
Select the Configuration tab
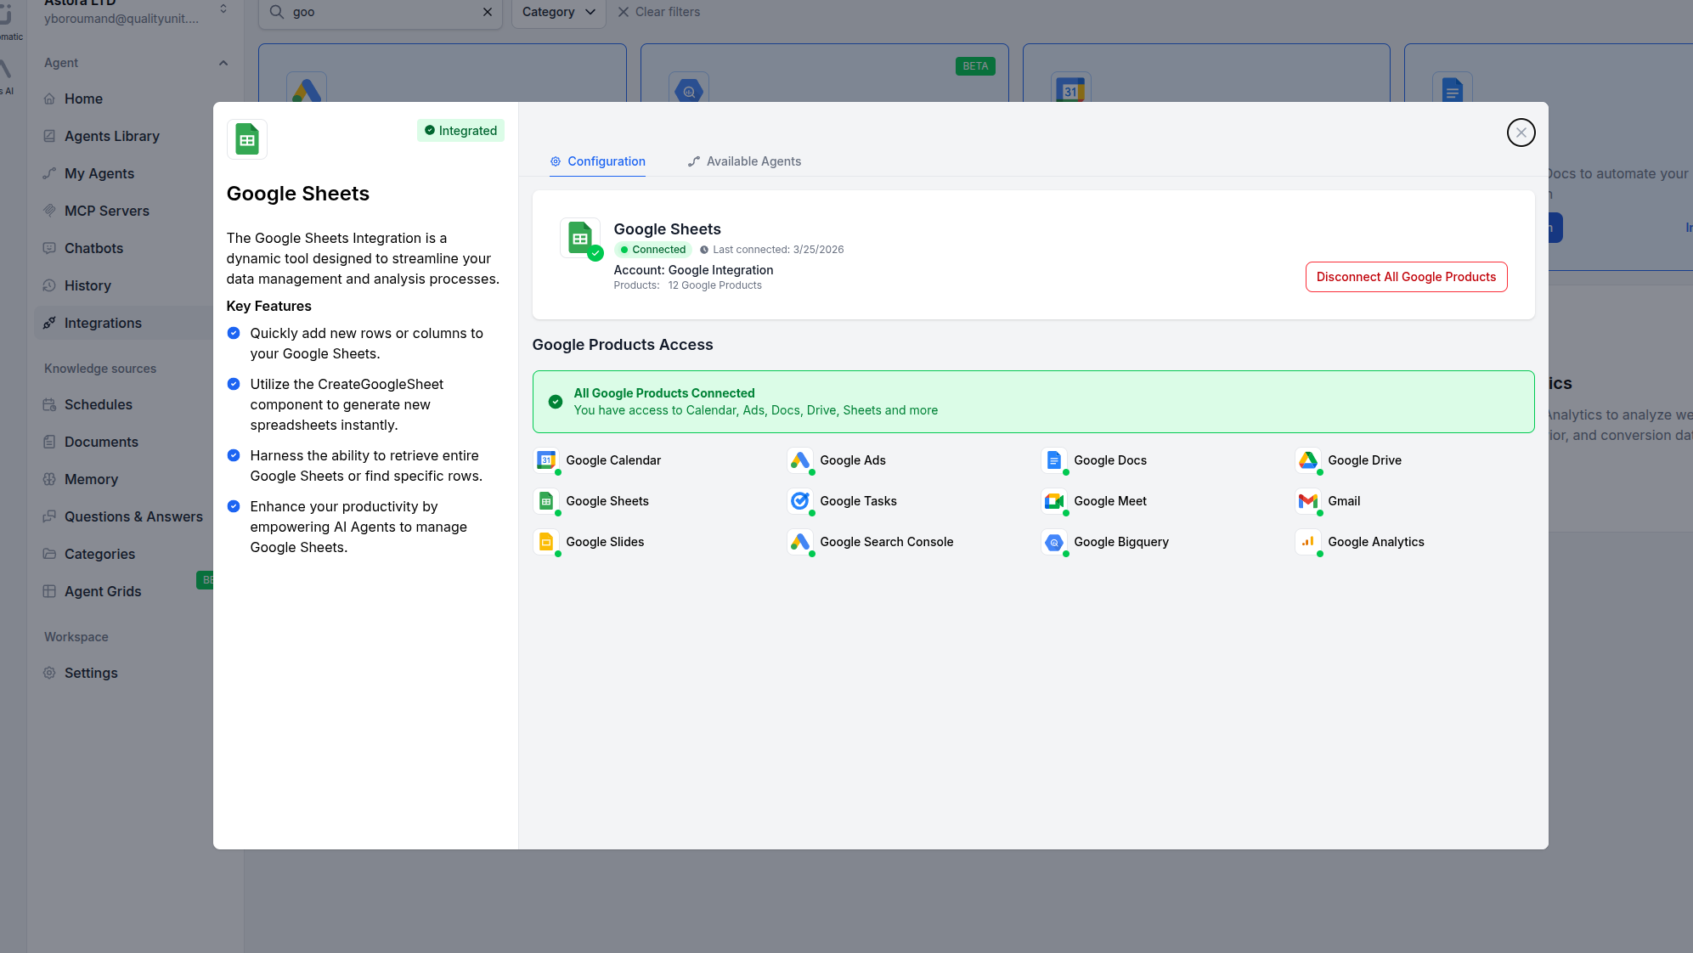[597, 161]
